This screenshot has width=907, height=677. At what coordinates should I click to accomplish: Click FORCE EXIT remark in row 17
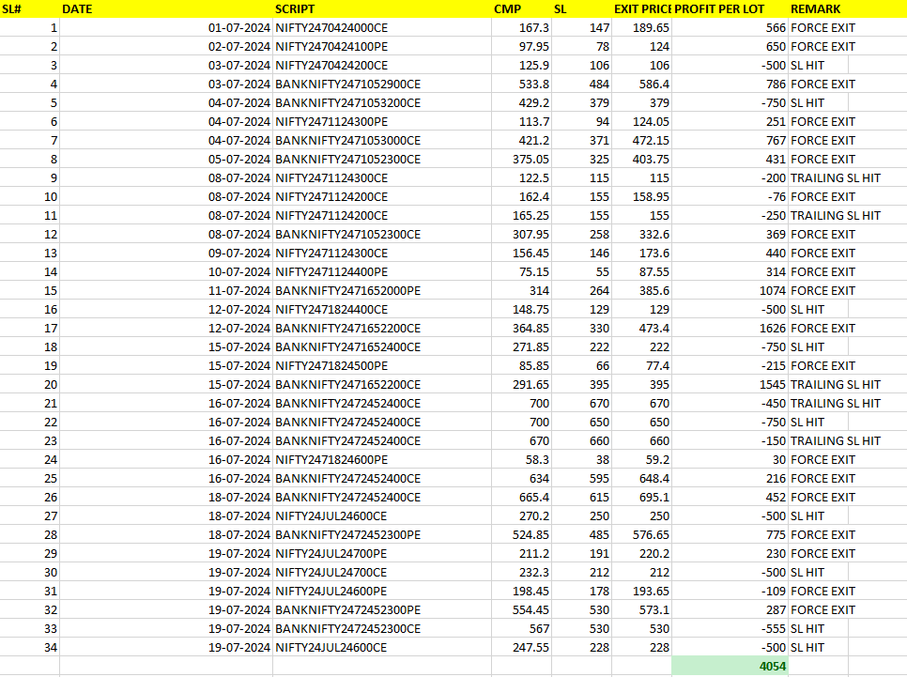[822, 328]
